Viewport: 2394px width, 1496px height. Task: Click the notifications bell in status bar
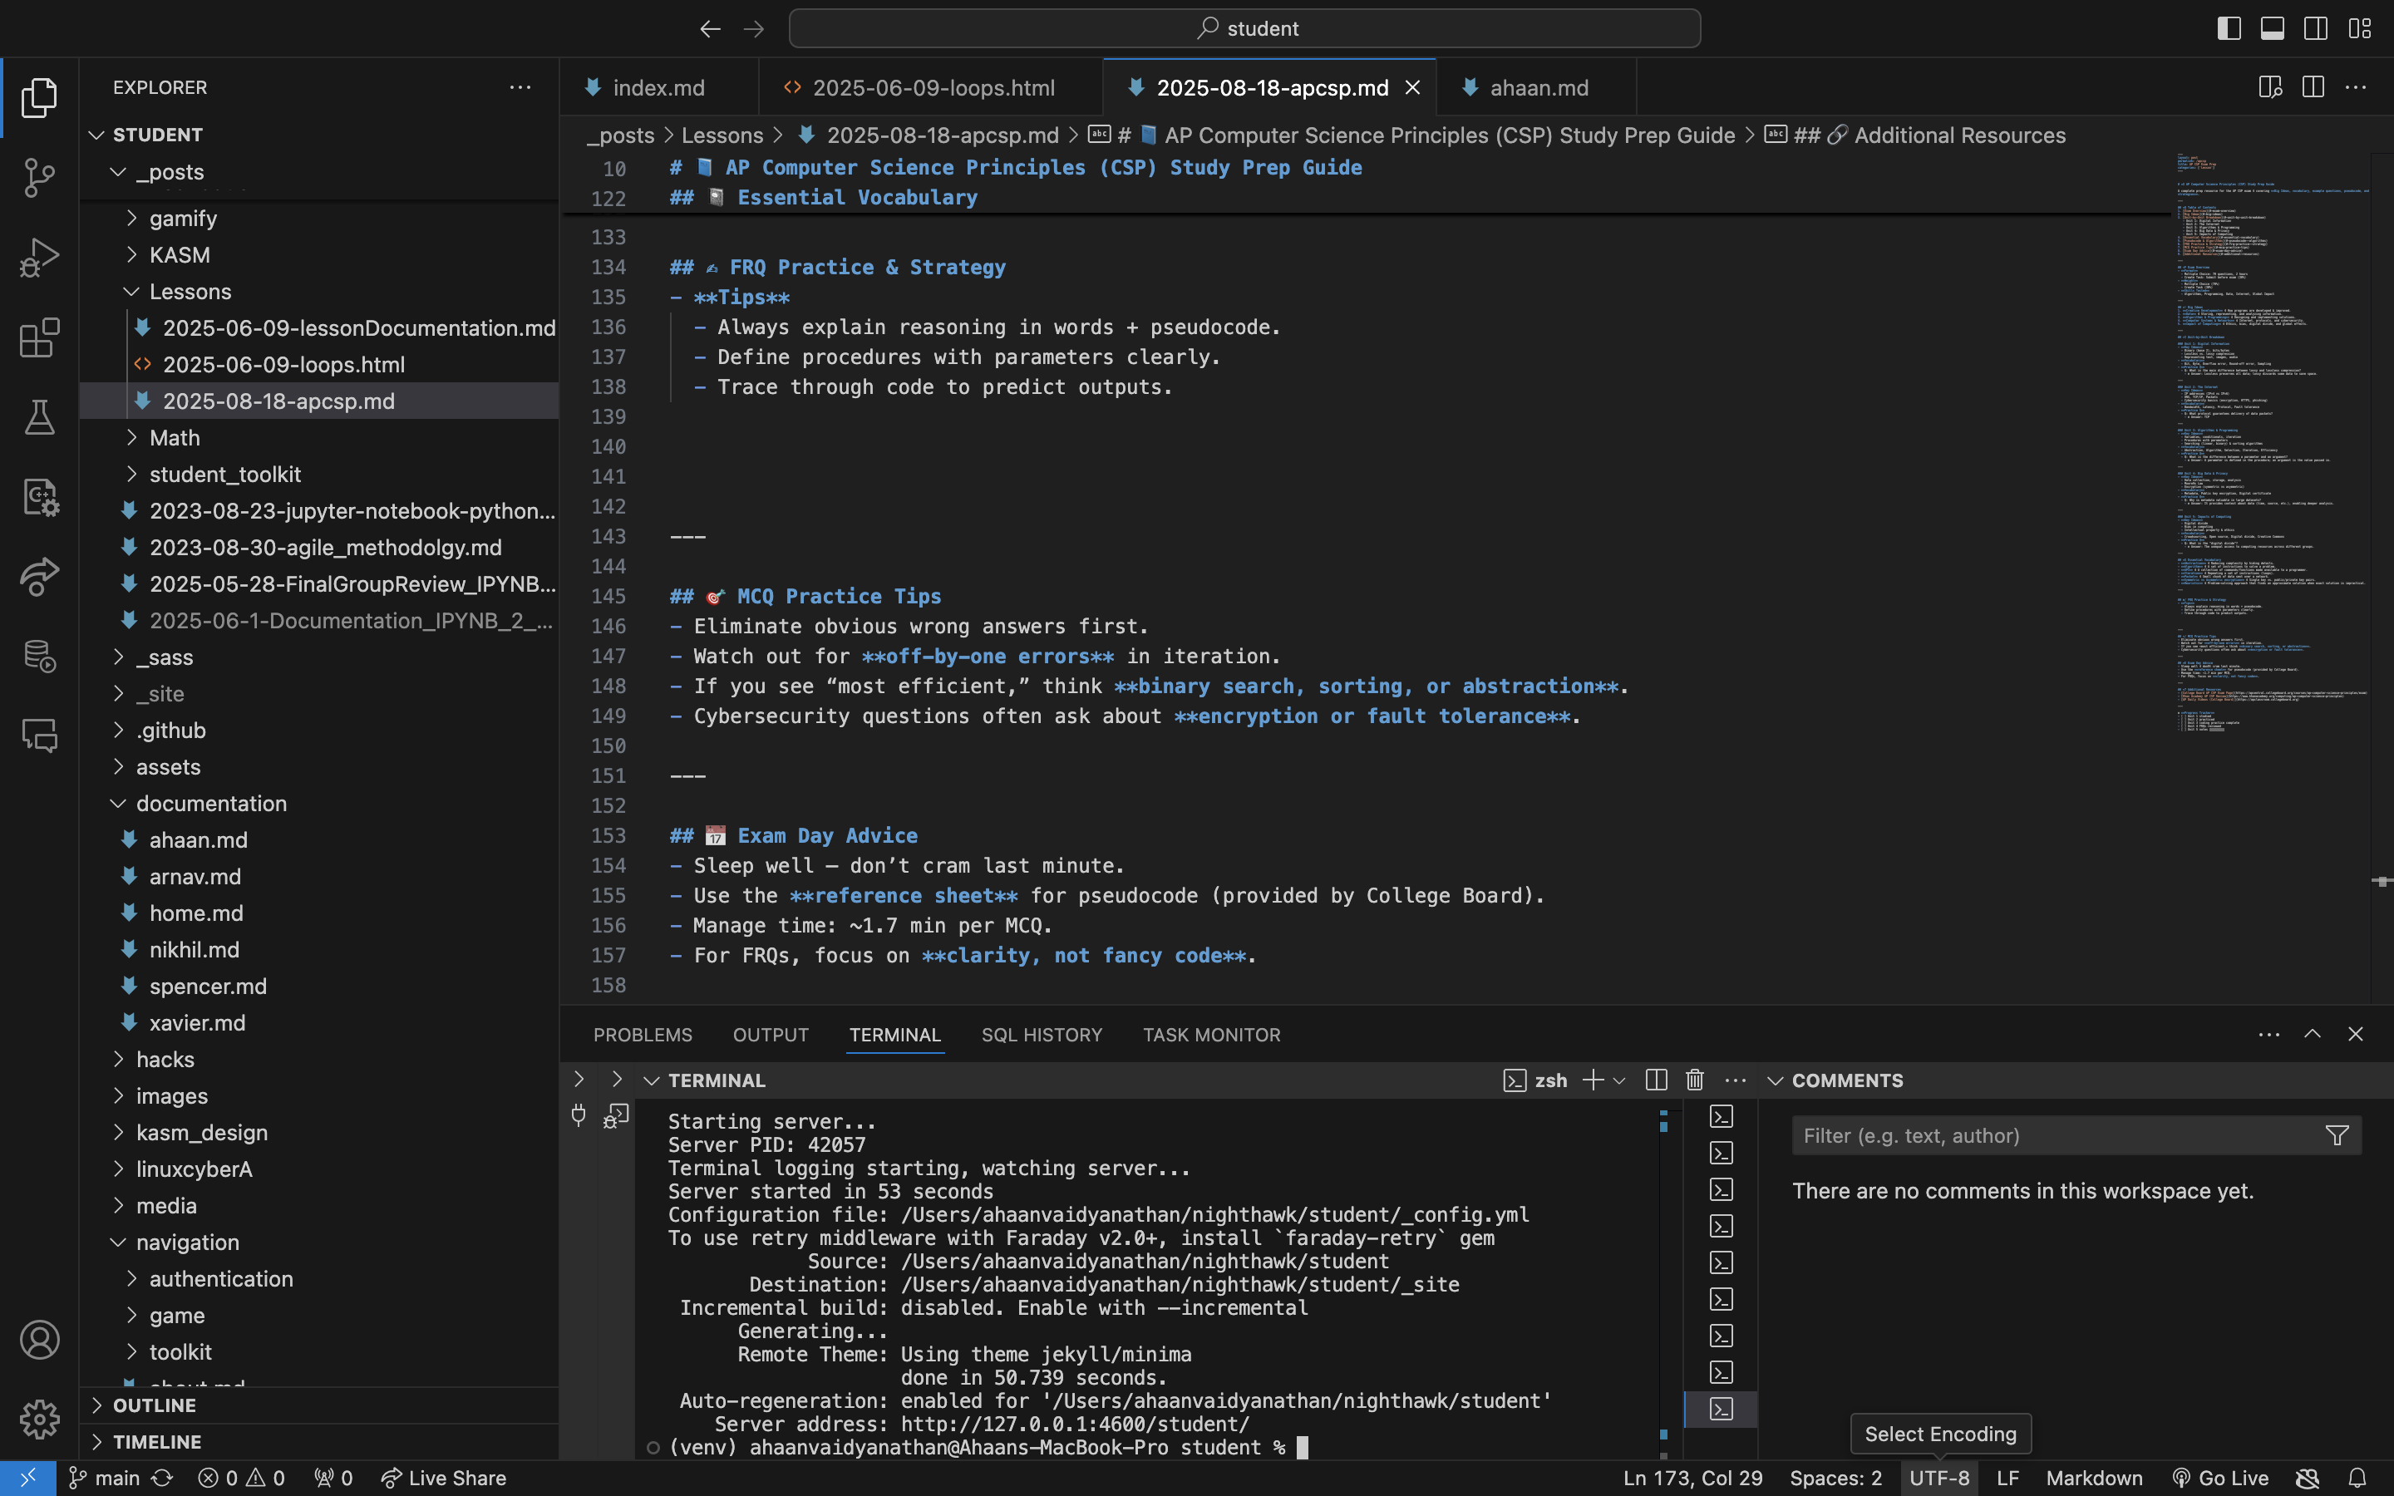(x=2358, y=1479)
